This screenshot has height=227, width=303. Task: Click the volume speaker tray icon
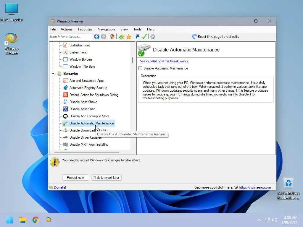pyautogui.click(x=275, y=220)
